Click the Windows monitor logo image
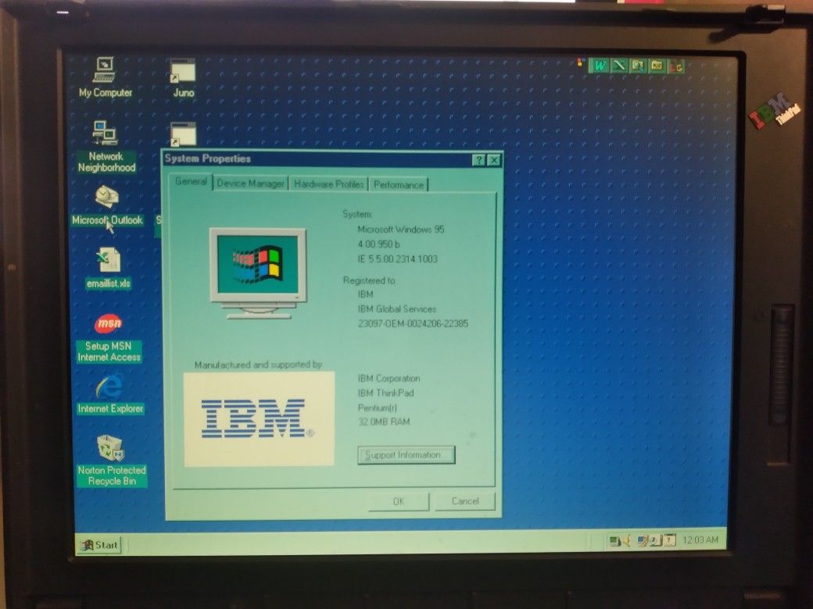Screen dimensions: 813x609 258,273
